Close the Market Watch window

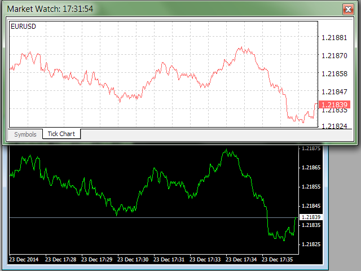click(x=347, y=9)
